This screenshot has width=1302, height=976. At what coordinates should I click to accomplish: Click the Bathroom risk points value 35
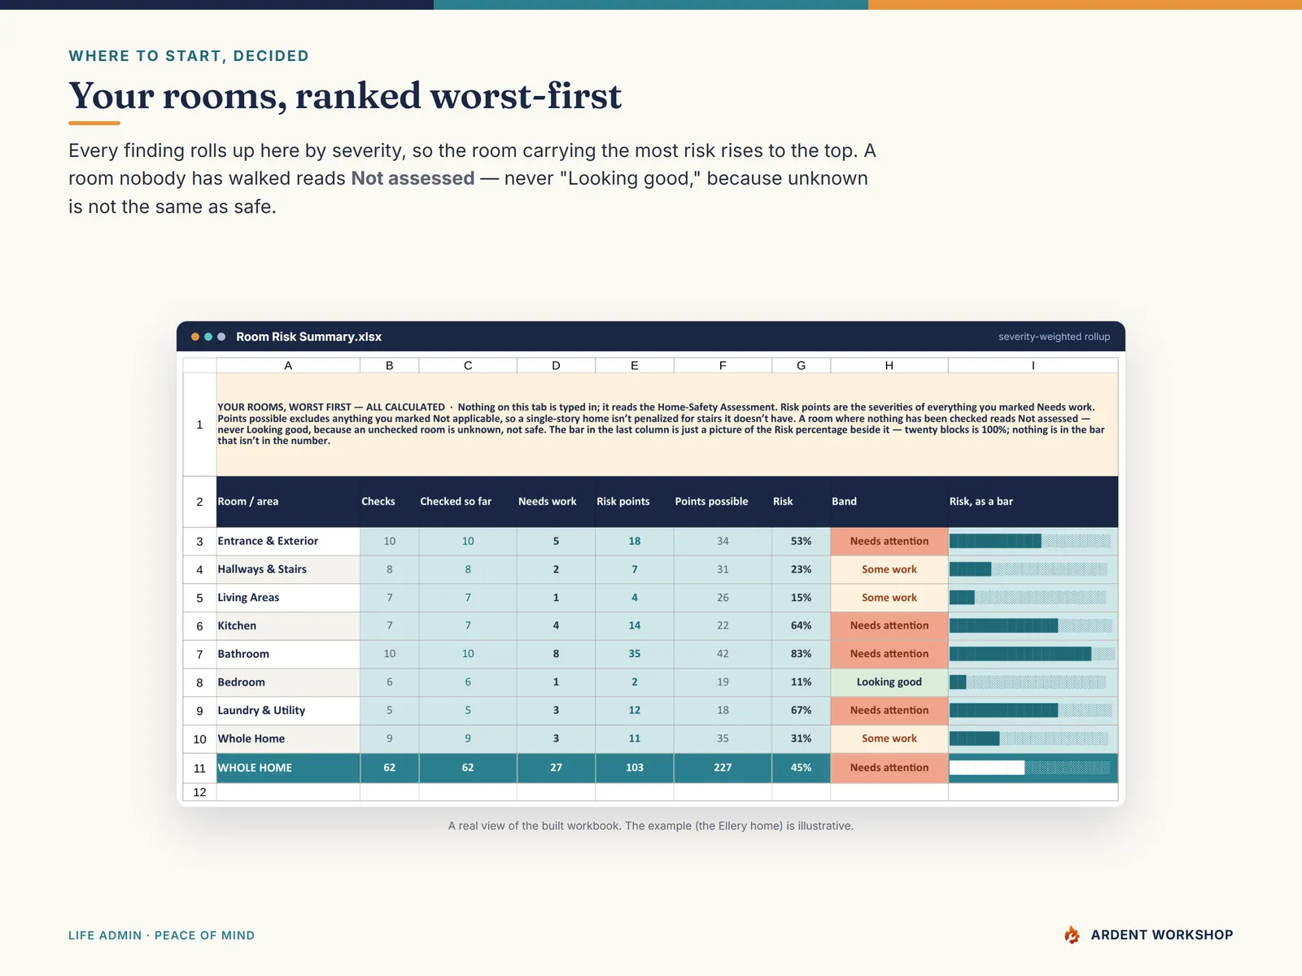tap(635, 654)
